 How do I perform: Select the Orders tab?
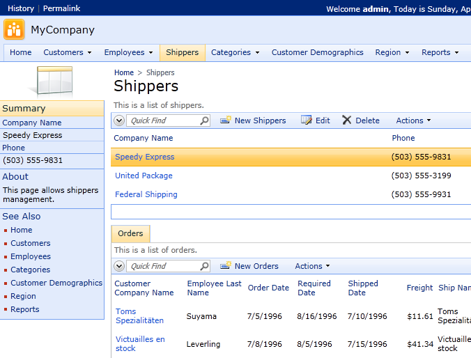[x=130, y=233]
